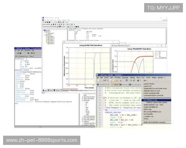Screen dimensions: 186x148
Task: Choose Explore containing folder entry
Action: pyautogui.click(x=152, y=93)
